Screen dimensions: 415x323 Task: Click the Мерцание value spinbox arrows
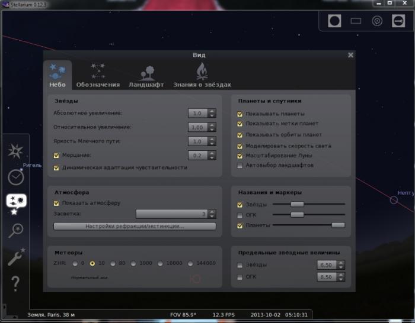coord(212,156)
